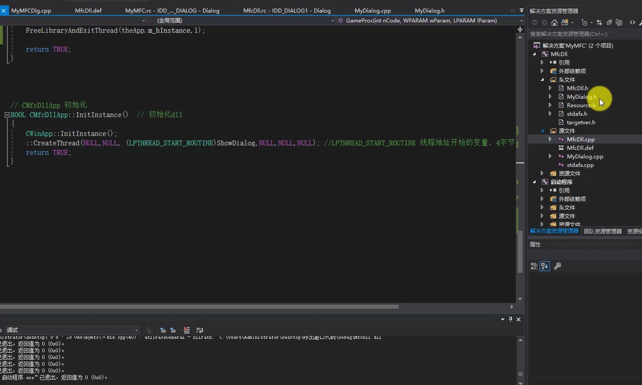Open the document tabs overflow dropdown

(522, 11)
